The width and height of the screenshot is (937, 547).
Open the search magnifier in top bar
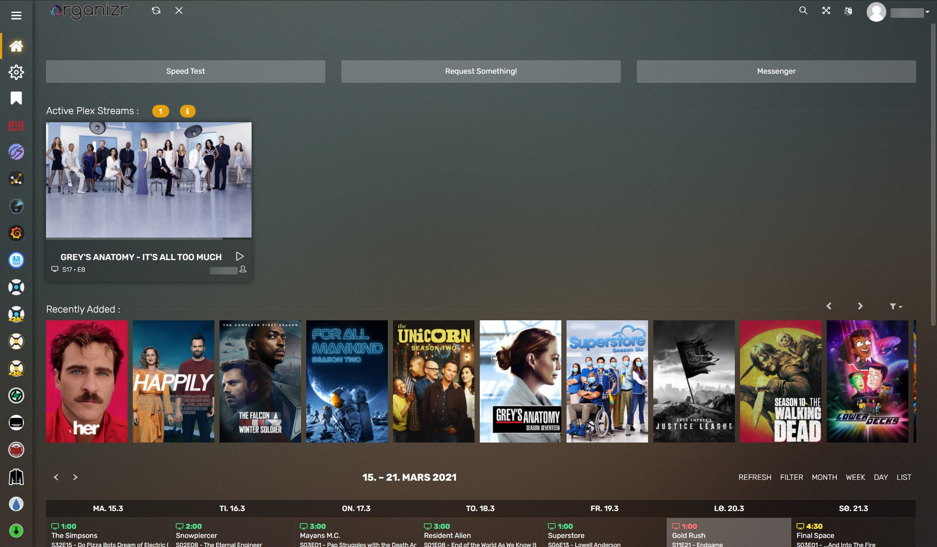(x=803, y=10)
